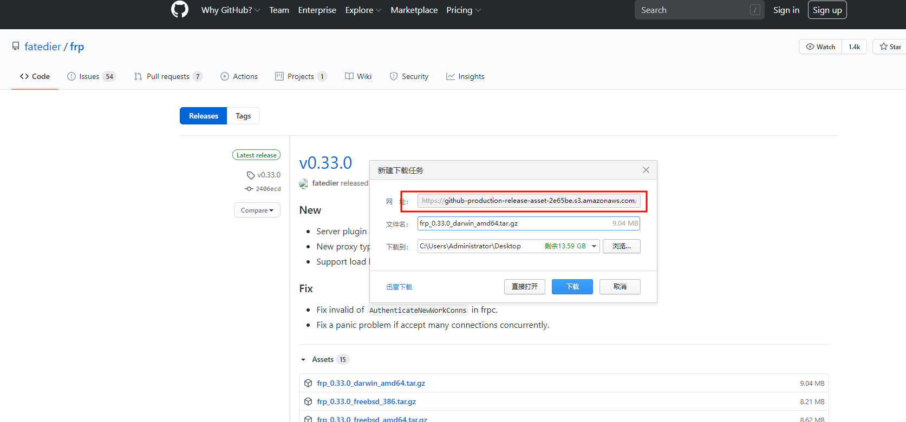Go to Team page in header
Screen dimensions: 906x422
pyautogui.click(x=279, y=10)
